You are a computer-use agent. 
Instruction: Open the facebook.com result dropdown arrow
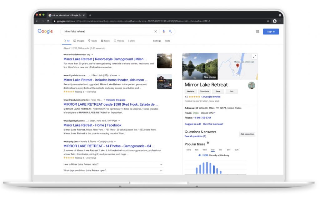point(119,121)
